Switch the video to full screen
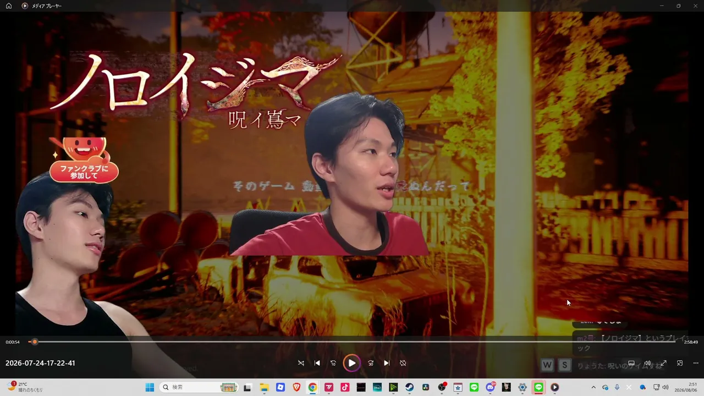The height and width of the screenshot is (396, 704). click(663, 363)
